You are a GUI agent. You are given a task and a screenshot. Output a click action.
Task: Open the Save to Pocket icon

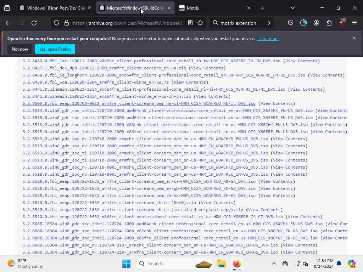(x=291, y=23)
